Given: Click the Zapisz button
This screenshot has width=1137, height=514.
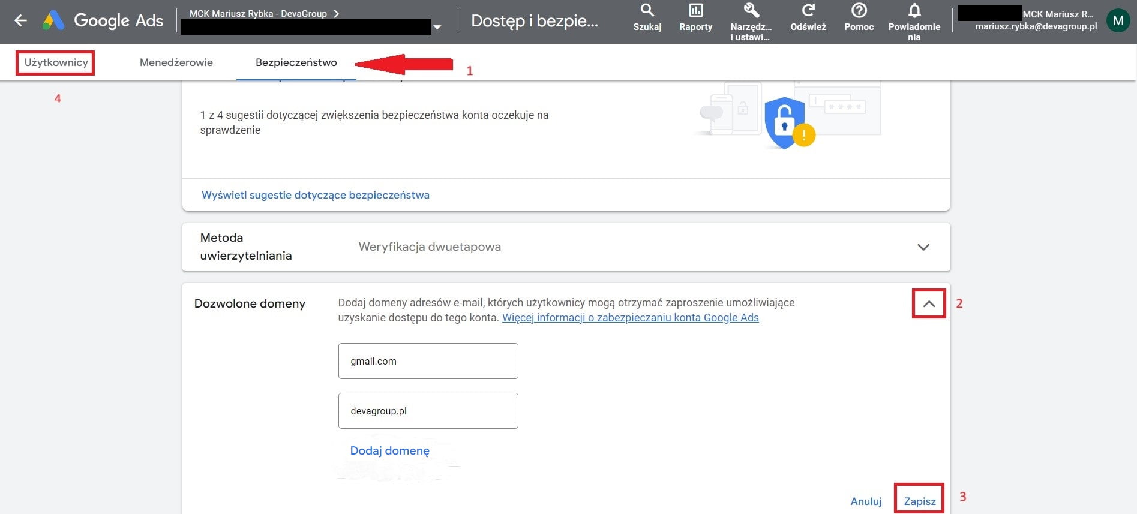Looking at the screenshot, I should (x=919, y=501).
